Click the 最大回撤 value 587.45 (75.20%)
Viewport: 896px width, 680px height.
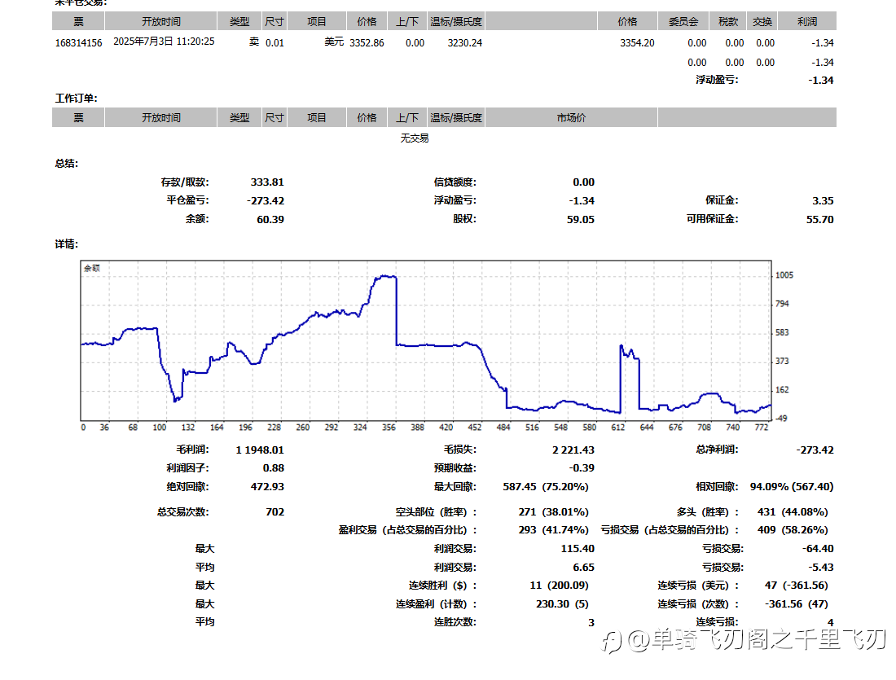tap(546, 487)
